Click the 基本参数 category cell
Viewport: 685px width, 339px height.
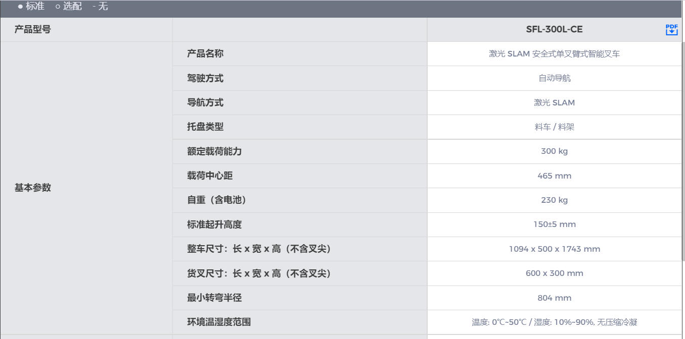[33, 188]
